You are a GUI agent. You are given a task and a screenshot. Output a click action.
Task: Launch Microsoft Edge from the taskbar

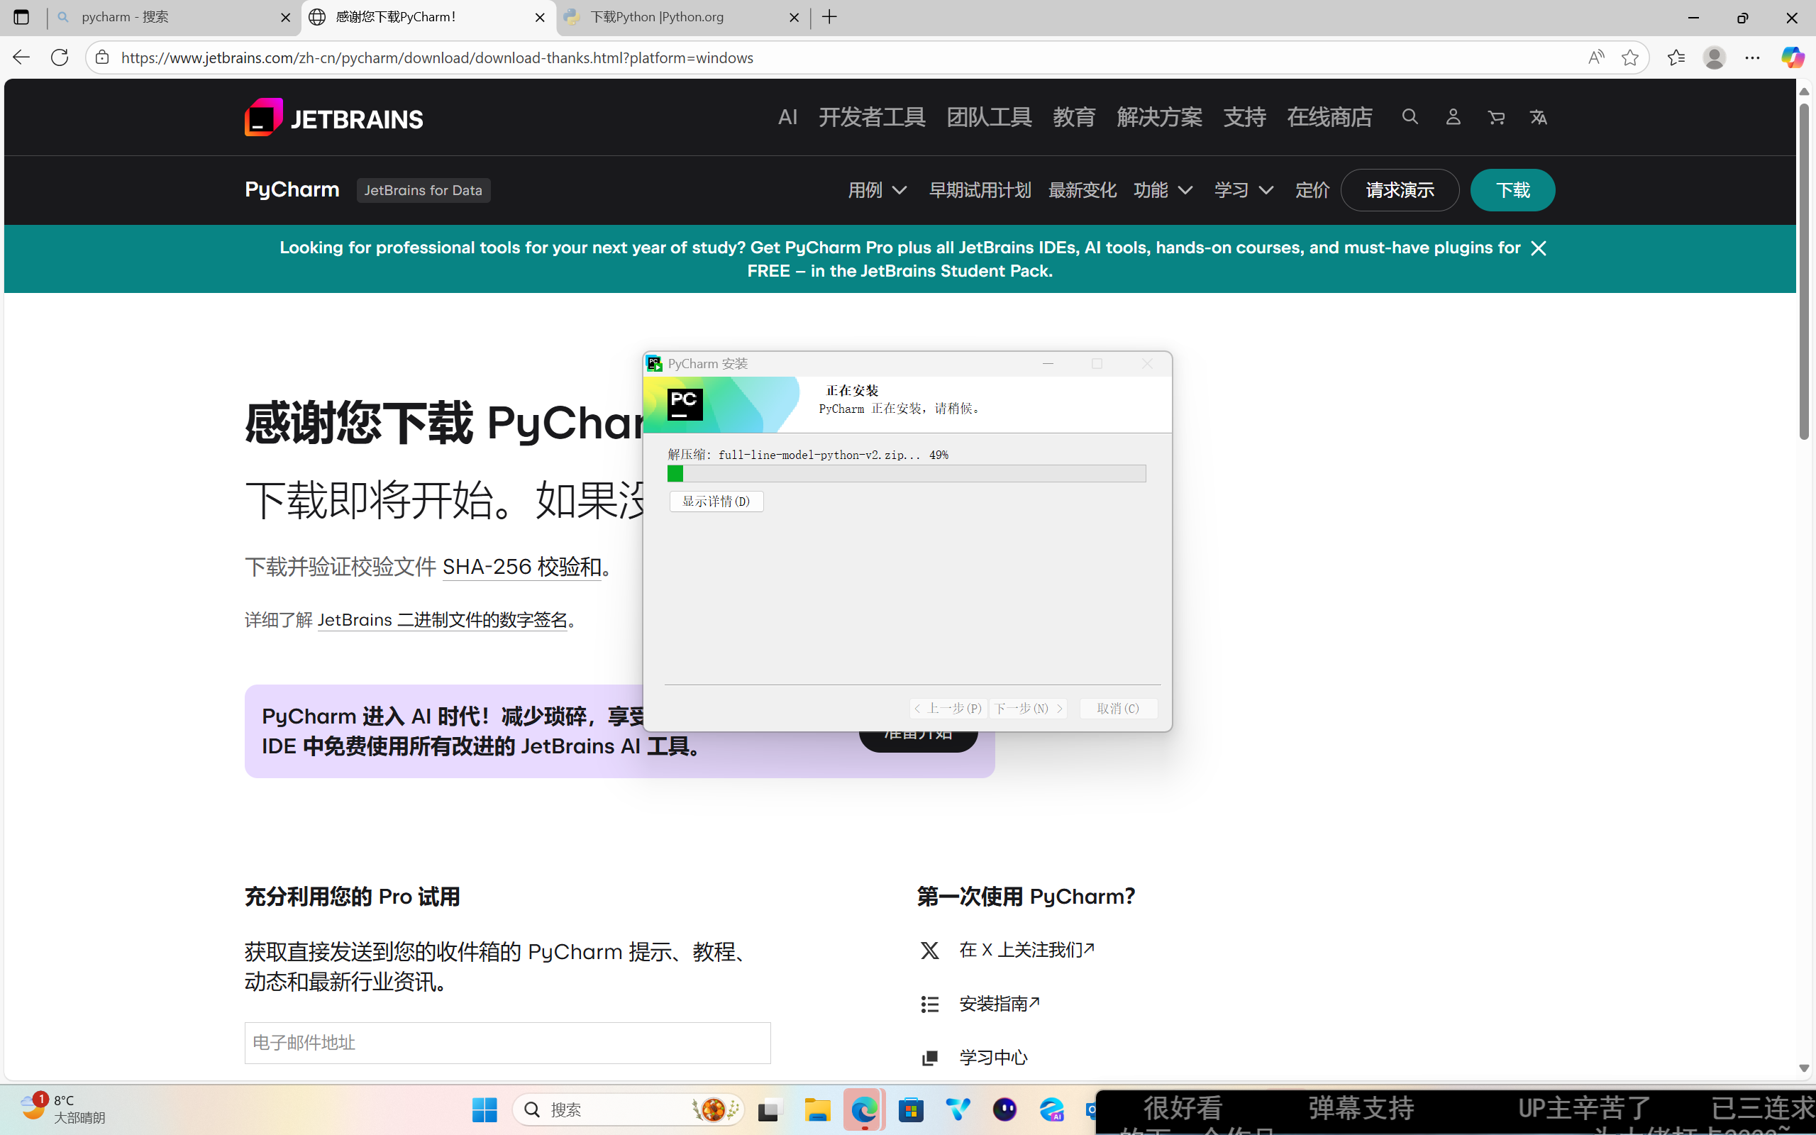click(864, 1109)
